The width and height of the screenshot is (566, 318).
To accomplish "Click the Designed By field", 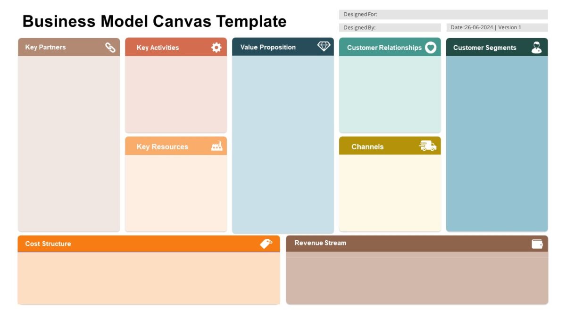I will pyautogui.click(x=390, y=27).
